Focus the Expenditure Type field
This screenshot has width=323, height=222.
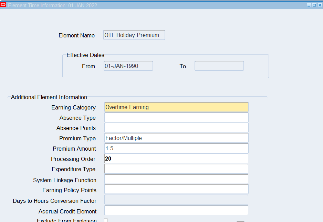click(x=176, y=169)
